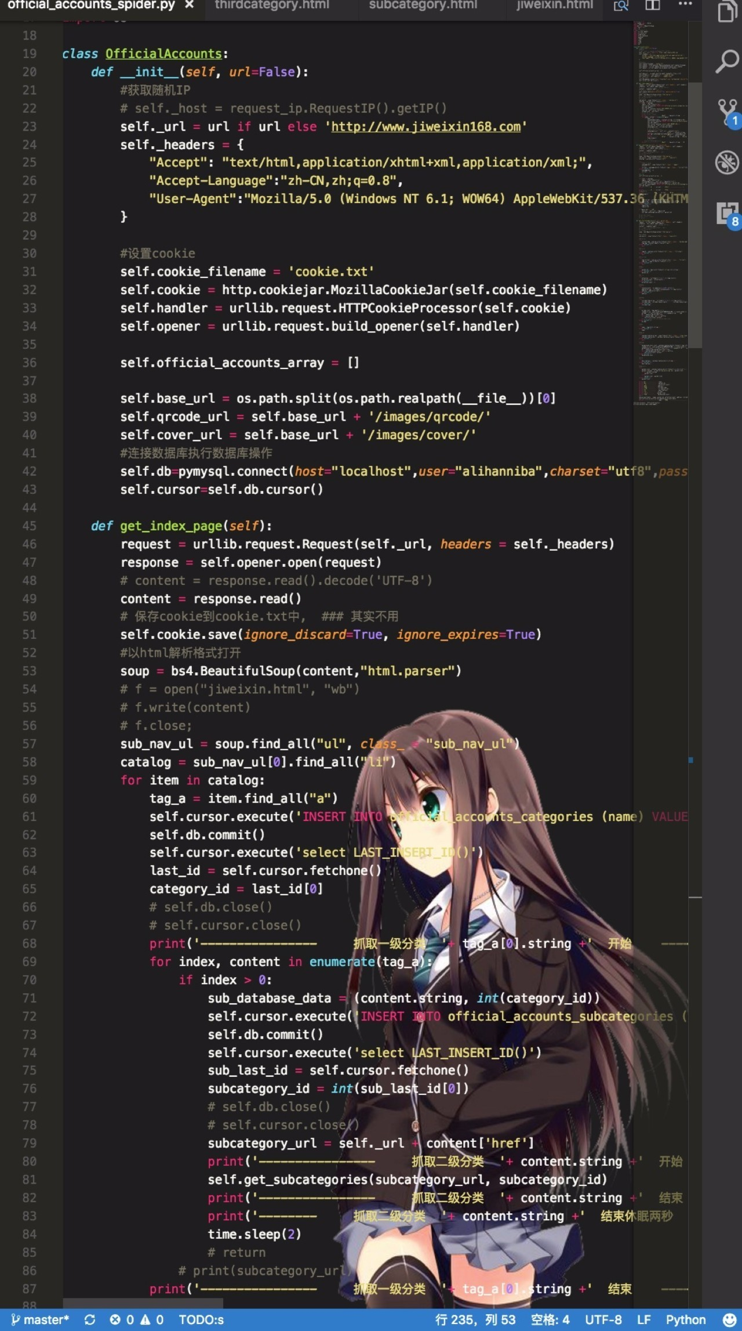Click the TODO:s status bar item

tap(201, 1320)
